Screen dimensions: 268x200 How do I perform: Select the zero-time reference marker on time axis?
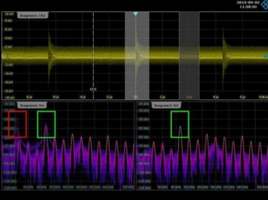[x=136, y=97]
